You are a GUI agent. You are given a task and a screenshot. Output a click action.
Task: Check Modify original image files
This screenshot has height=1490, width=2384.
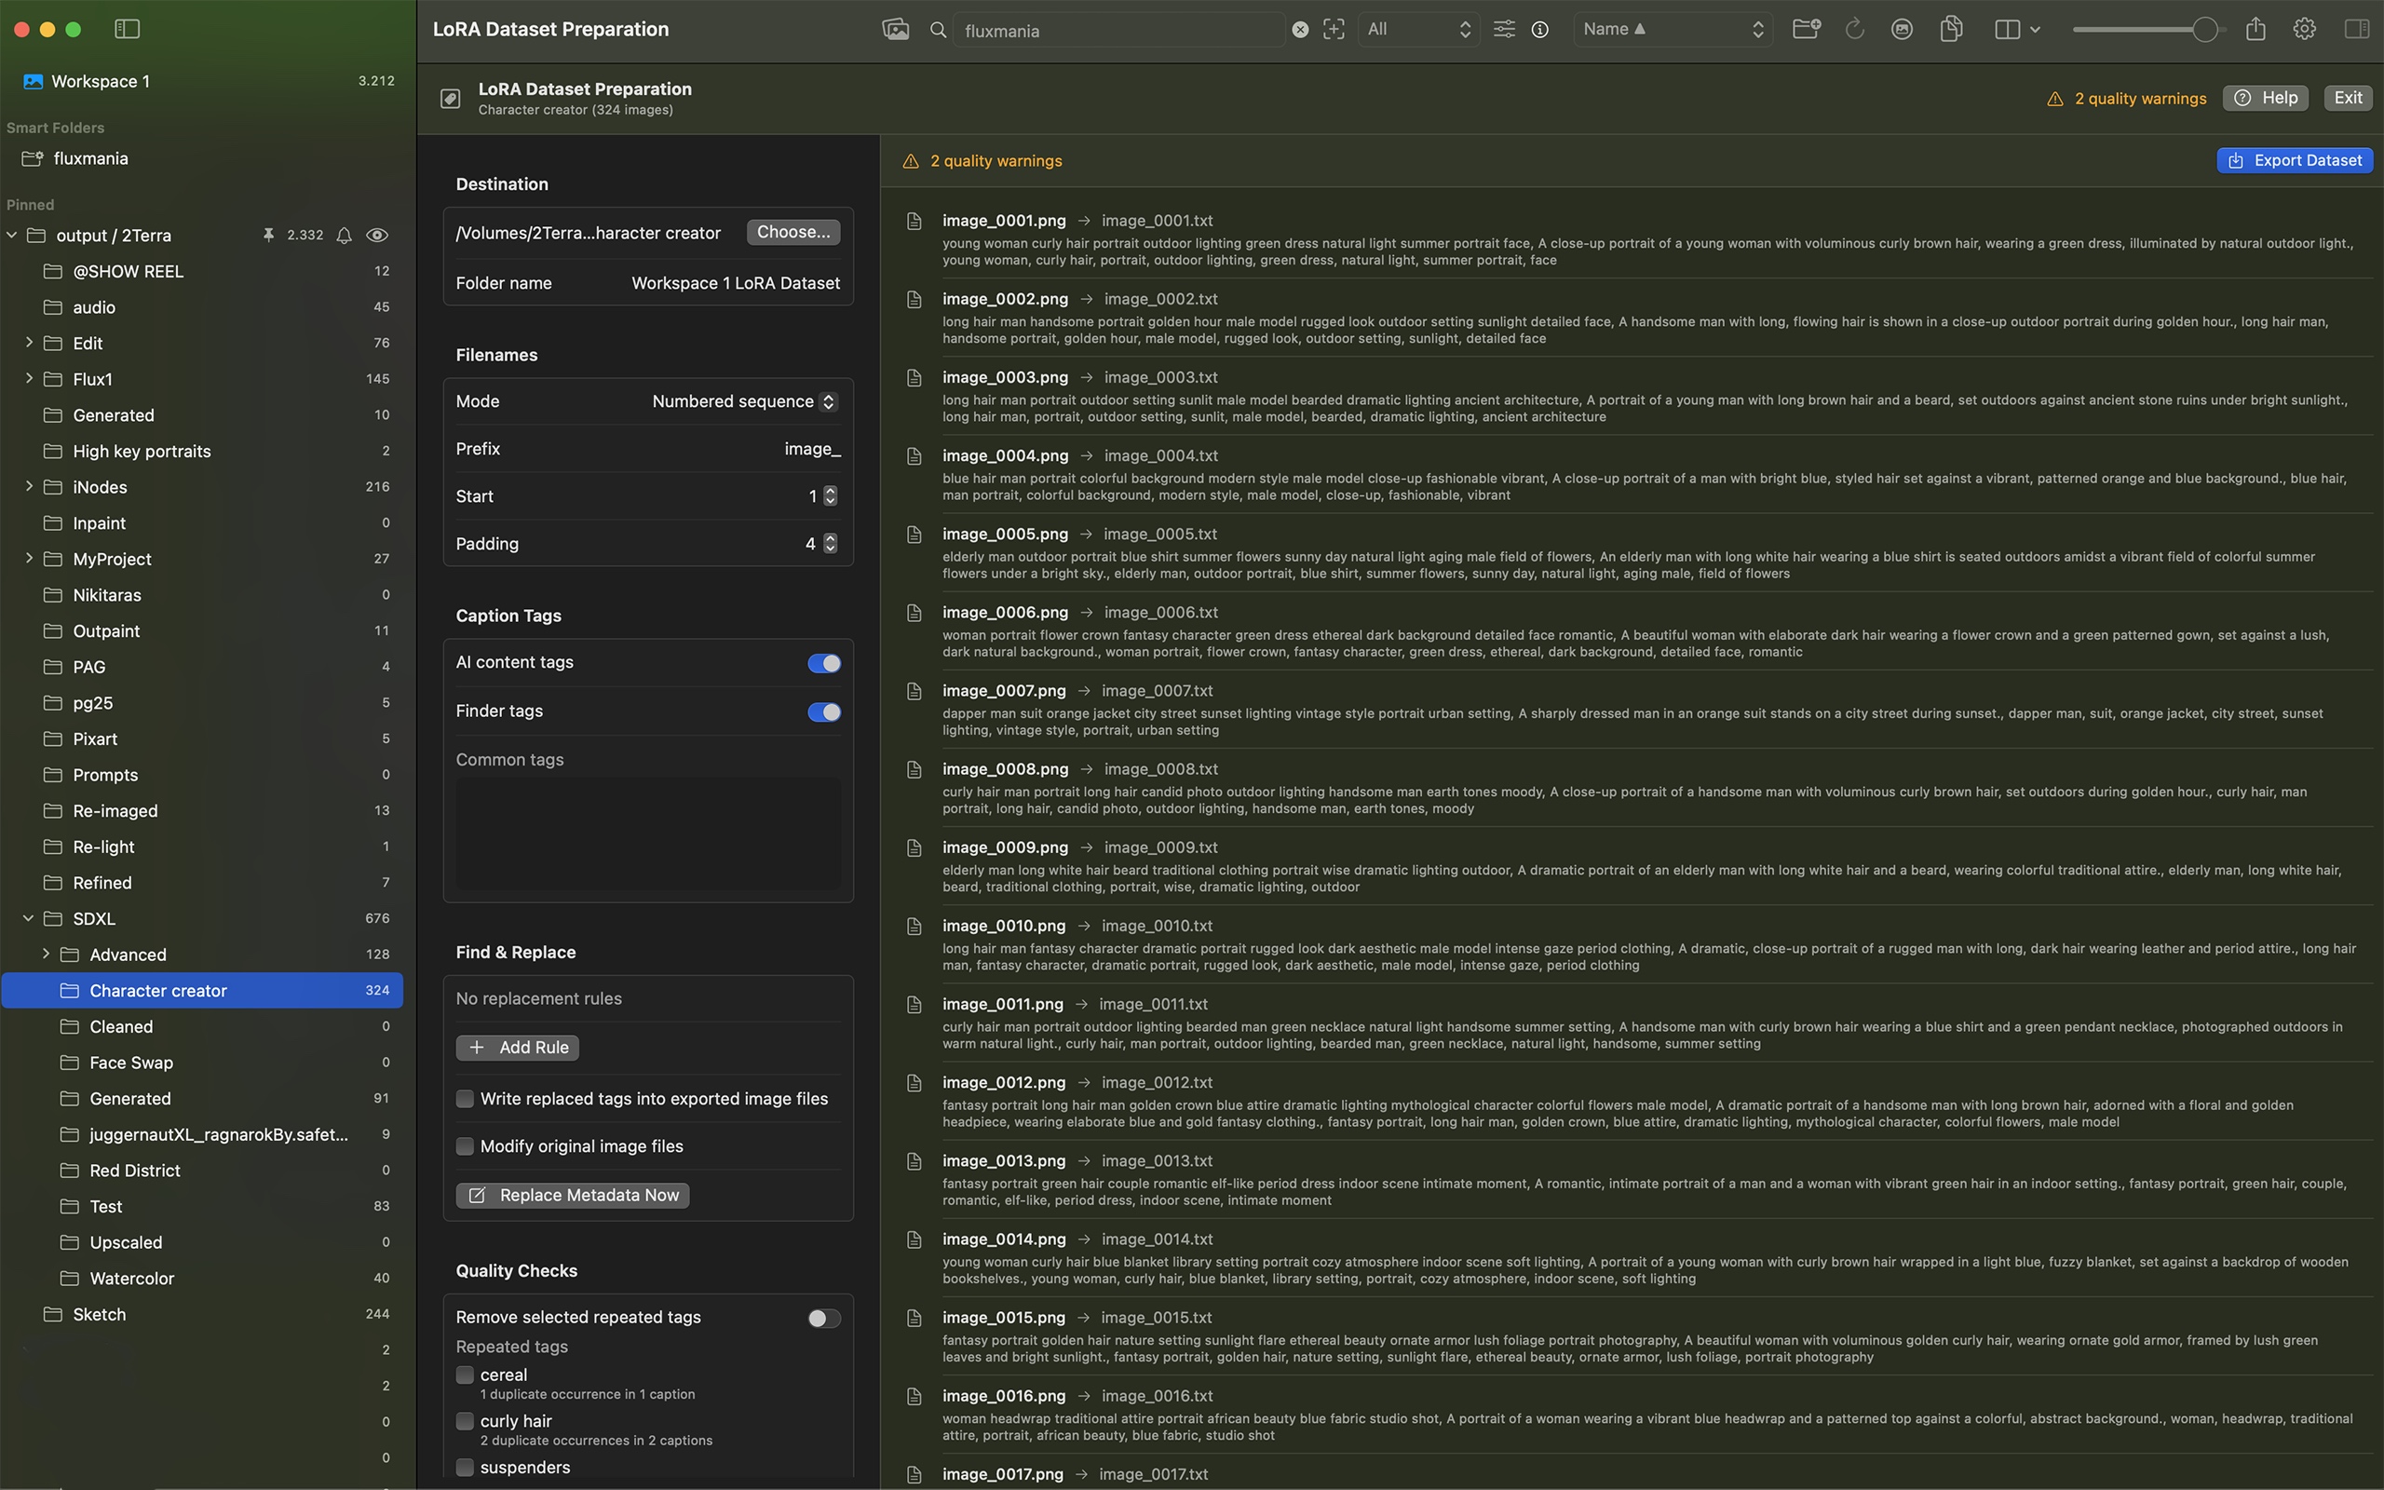coord(465,1146)
